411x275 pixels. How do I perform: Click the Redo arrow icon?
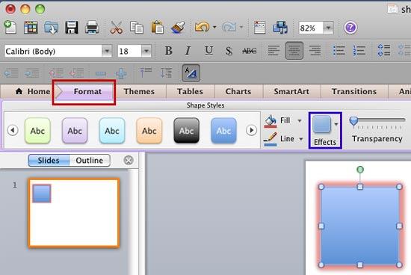pos(229,27)
